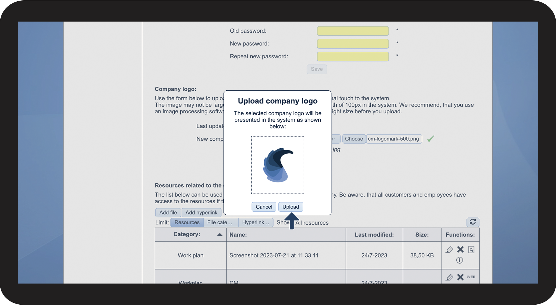Show info for the Work plan resource
Viewport: 556px width, 305px height.
[459, 260]
